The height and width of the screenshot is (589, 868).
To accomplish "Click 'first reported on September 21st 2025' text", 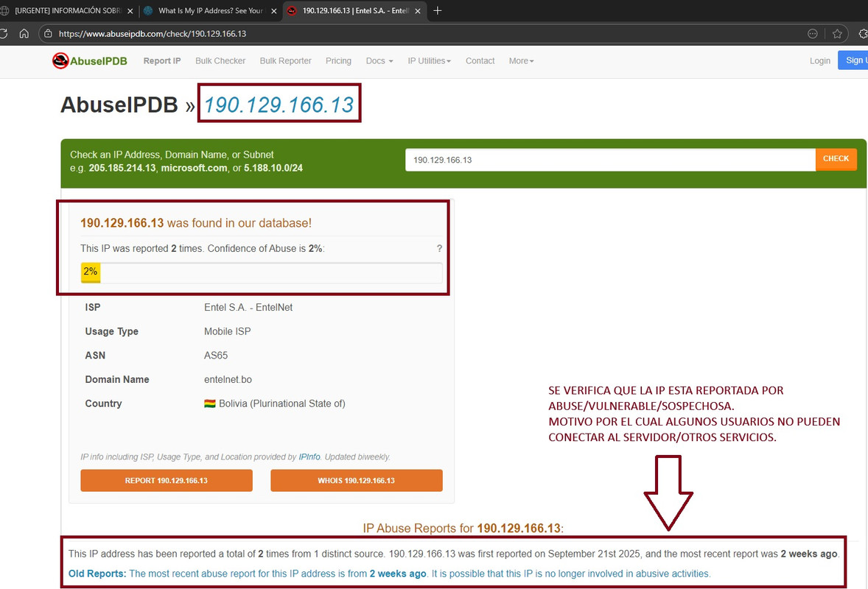I will (558, 554).
